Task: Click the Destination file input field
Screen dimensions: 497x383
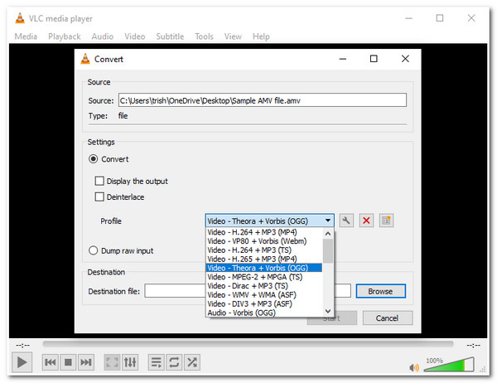Action: 248,291
